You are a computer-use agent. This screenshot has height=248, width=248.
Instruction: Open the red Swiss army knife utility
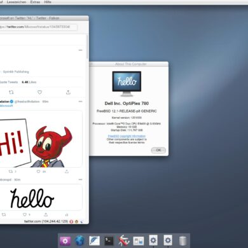click(123, 241)
